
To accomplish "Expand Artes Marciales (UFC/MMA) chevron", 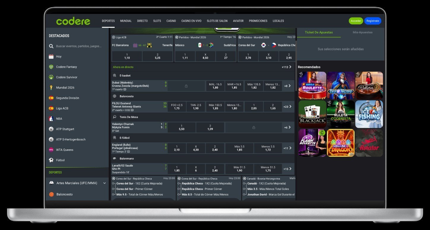I will coord(105,183).
